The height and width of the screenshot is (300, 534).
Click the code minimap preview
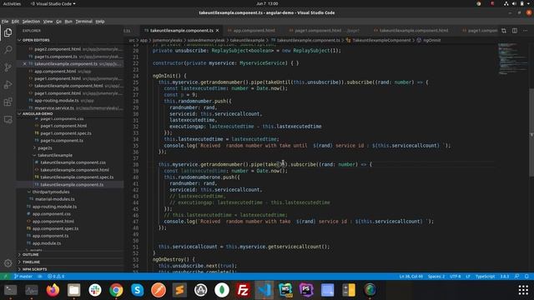click(513, 58)
